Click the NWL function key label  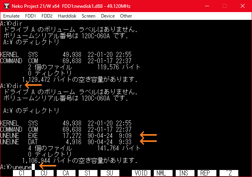(x=163, y=173)
